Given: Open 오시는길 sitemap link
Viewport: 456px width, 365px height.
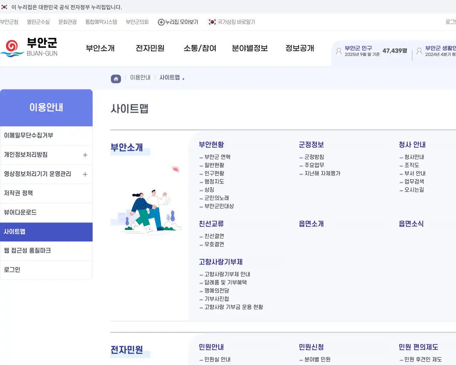Looking at the screenshot, I should pyautogui.click(x=414, y=190).
